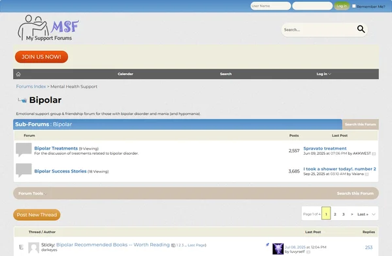
Task: Open I took a shower today! thread
Action: click(340, 168)
